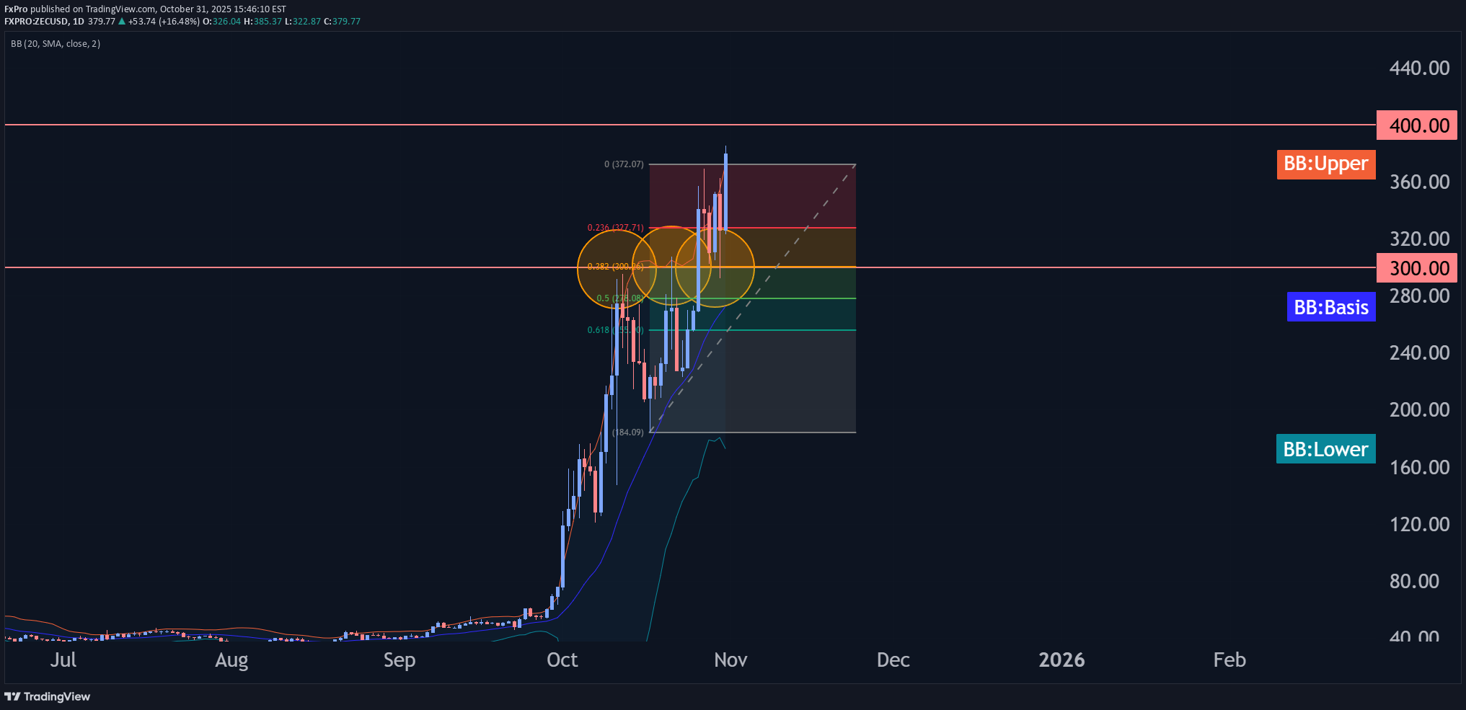Select the BB:Basis label tag
This screenshot has height=710, width=1466.
click(x=1330, y=307)
